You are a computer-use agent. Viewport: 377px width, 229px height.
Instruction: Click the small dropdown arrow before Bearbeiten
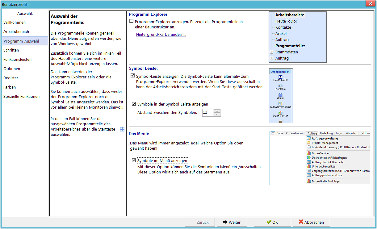(x=287, y=133)
